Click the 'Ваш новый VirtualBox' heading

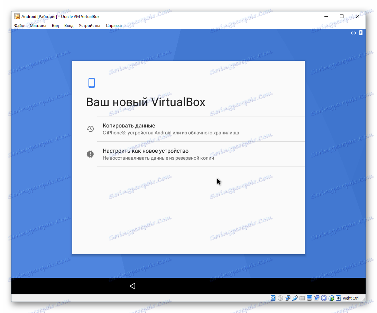point(146,102)
